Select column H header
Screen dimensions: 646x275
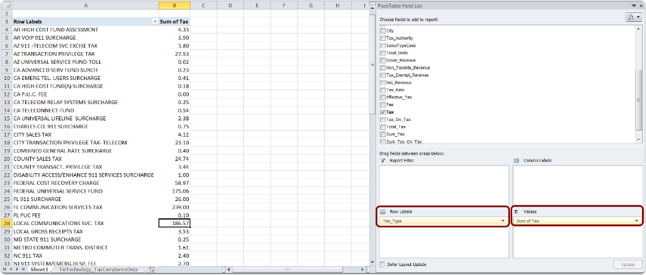coord(338,5)
